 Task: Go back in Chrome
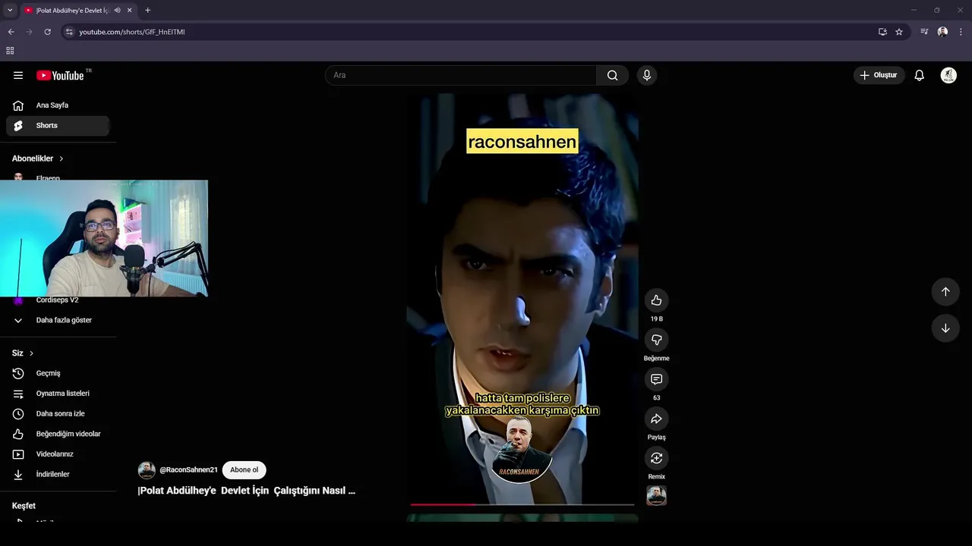coord(11,32)
